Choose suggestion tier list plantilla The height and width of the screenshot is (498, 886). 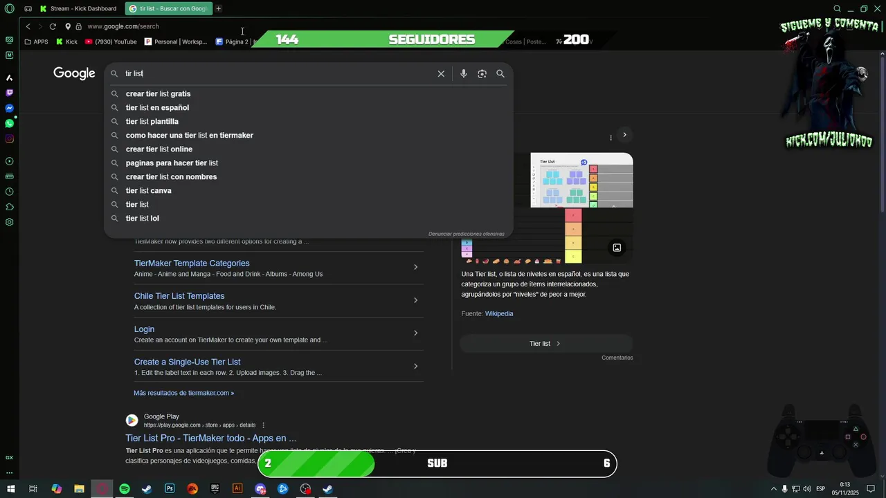click(152, 122)
